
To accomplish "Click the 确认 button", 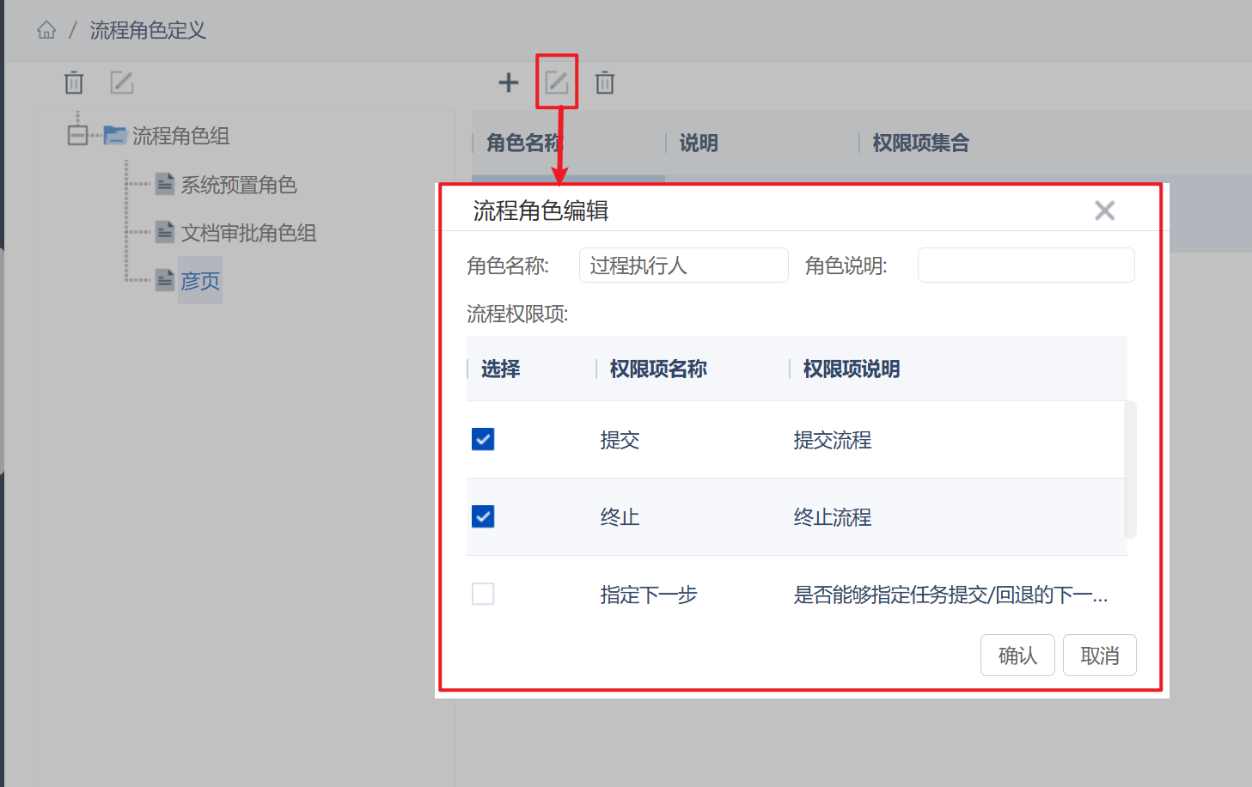I will coord(1017,656).
